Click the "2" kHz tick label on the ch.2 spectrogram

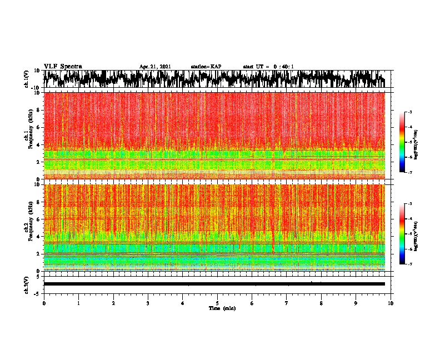(38, 254)
